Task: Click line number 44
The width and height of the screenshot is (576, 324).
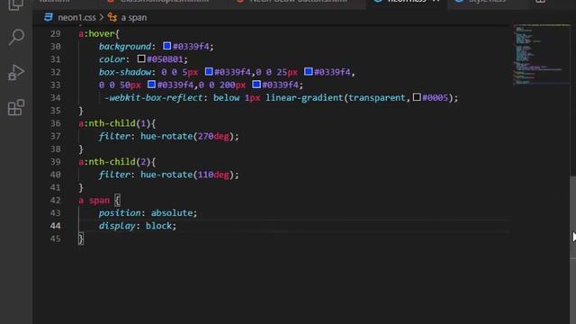Action: click(56, 226)
